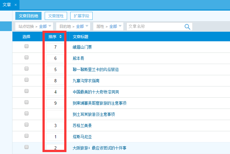Open the 文章属性 tab

coord(56,16)
